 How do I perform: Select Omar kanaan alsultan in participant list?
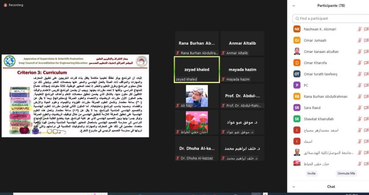[321, 52]
